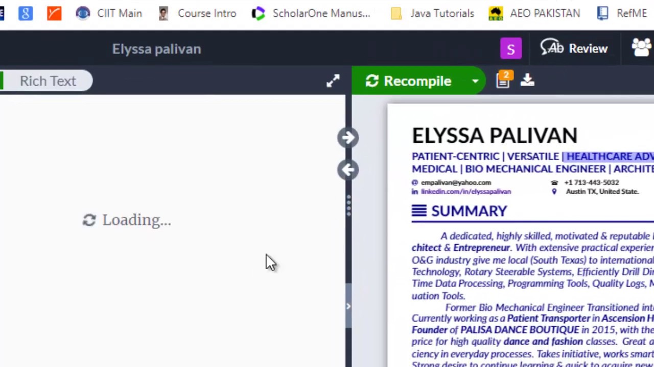Click the phone icon beside the phone number
The width and height of the screenshot is (654, 367).
(x=554, y=182)
